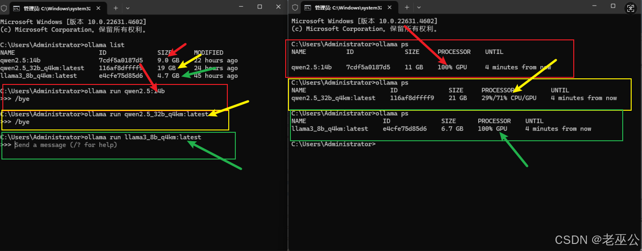Click the '6.7 GB' size value
The width and height of the screenshot is (642, 251).
452,129
